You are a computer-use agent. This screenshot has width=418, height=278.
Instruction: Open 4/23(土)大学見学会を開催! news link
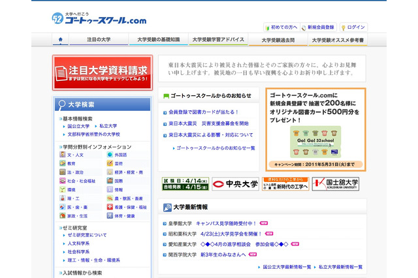(231, 234)
